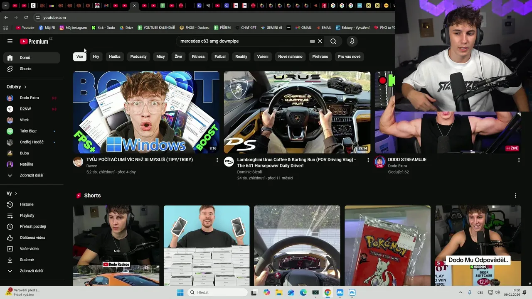Open Přehrát později in the sidebar
Image resolution: width=532 pixels, height=299 pixels.
coord(32,226)
